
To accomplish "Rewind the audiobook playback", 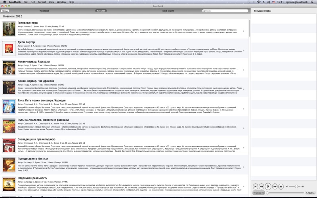I will (x=261, y=187).
